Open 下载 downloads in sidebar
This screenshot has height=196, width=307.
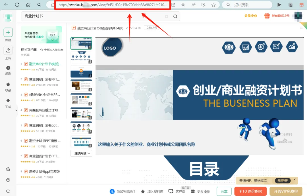tap(8, 104)
